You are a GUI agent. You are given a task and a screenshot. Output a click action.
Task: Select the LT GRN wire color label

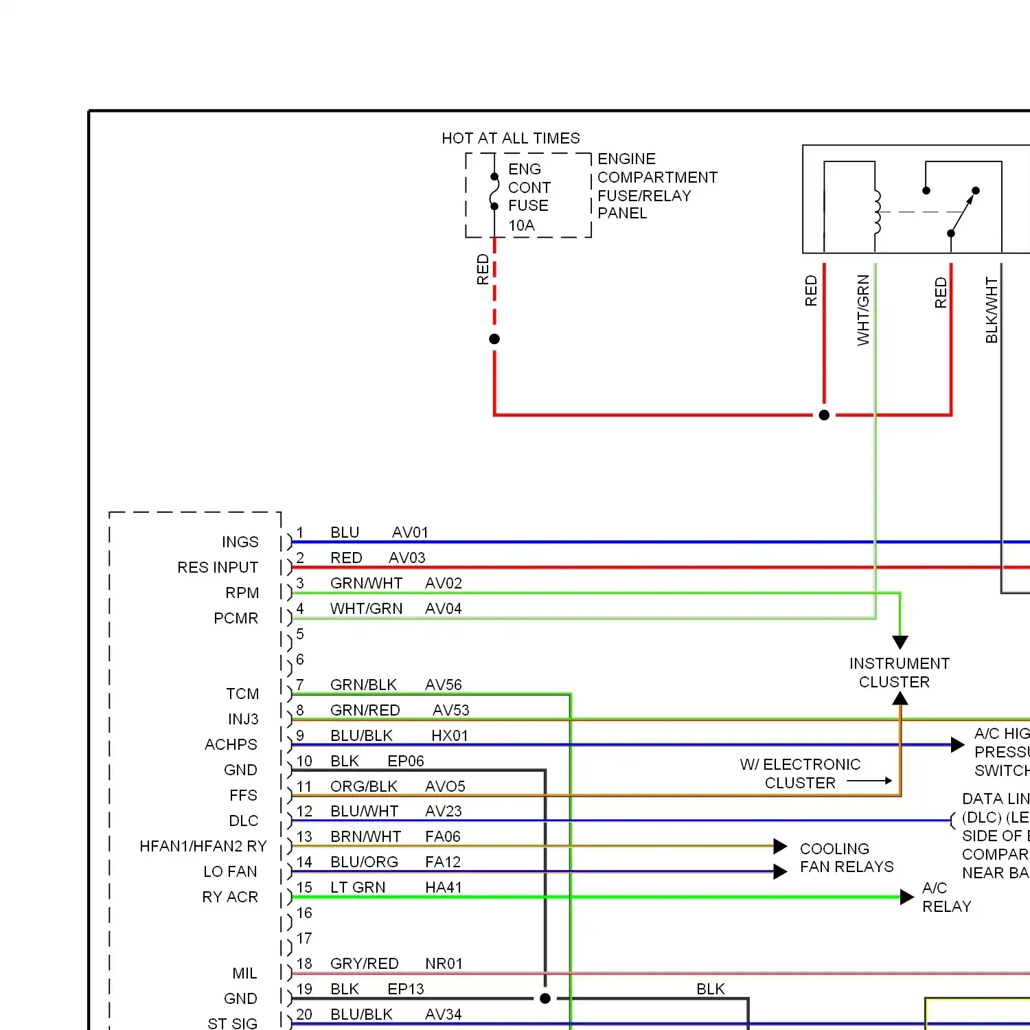click(x=358, y=887)
